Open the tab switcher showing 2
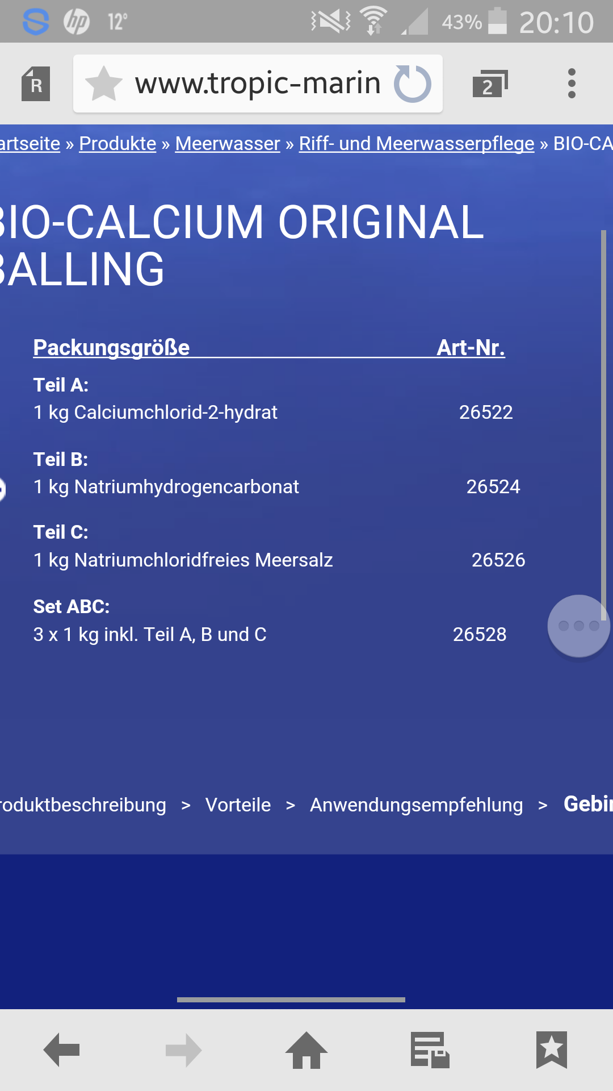 click(489, 84)
